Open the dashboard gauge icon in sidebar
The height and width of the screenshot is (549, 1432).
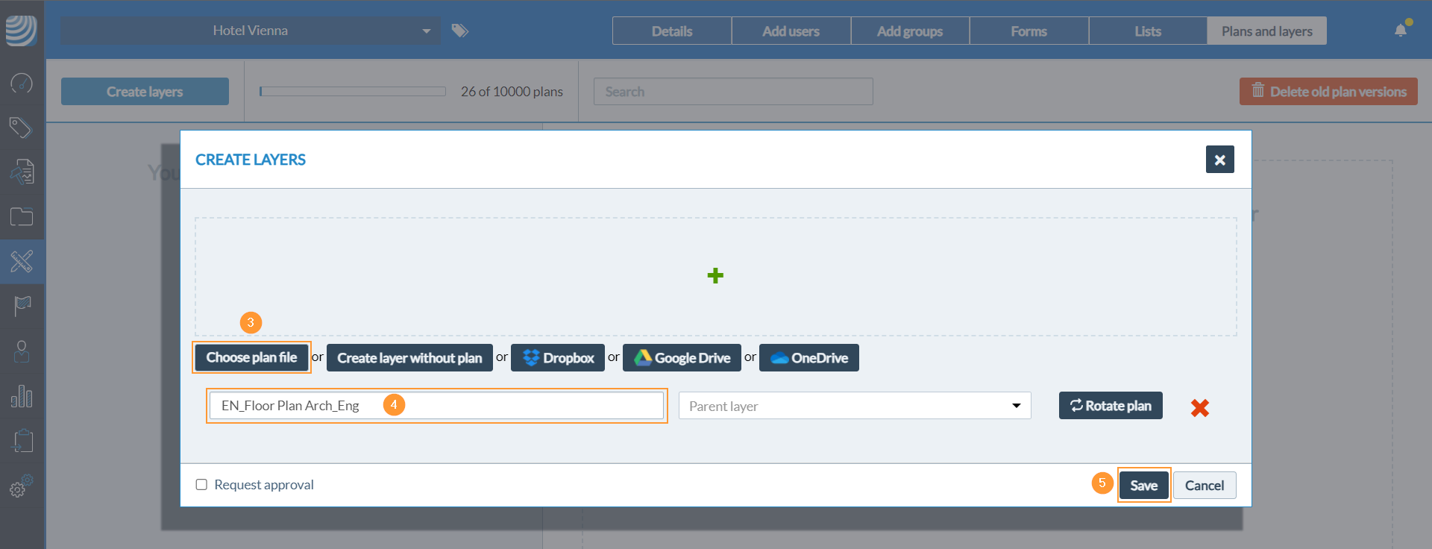pos(22,83)
